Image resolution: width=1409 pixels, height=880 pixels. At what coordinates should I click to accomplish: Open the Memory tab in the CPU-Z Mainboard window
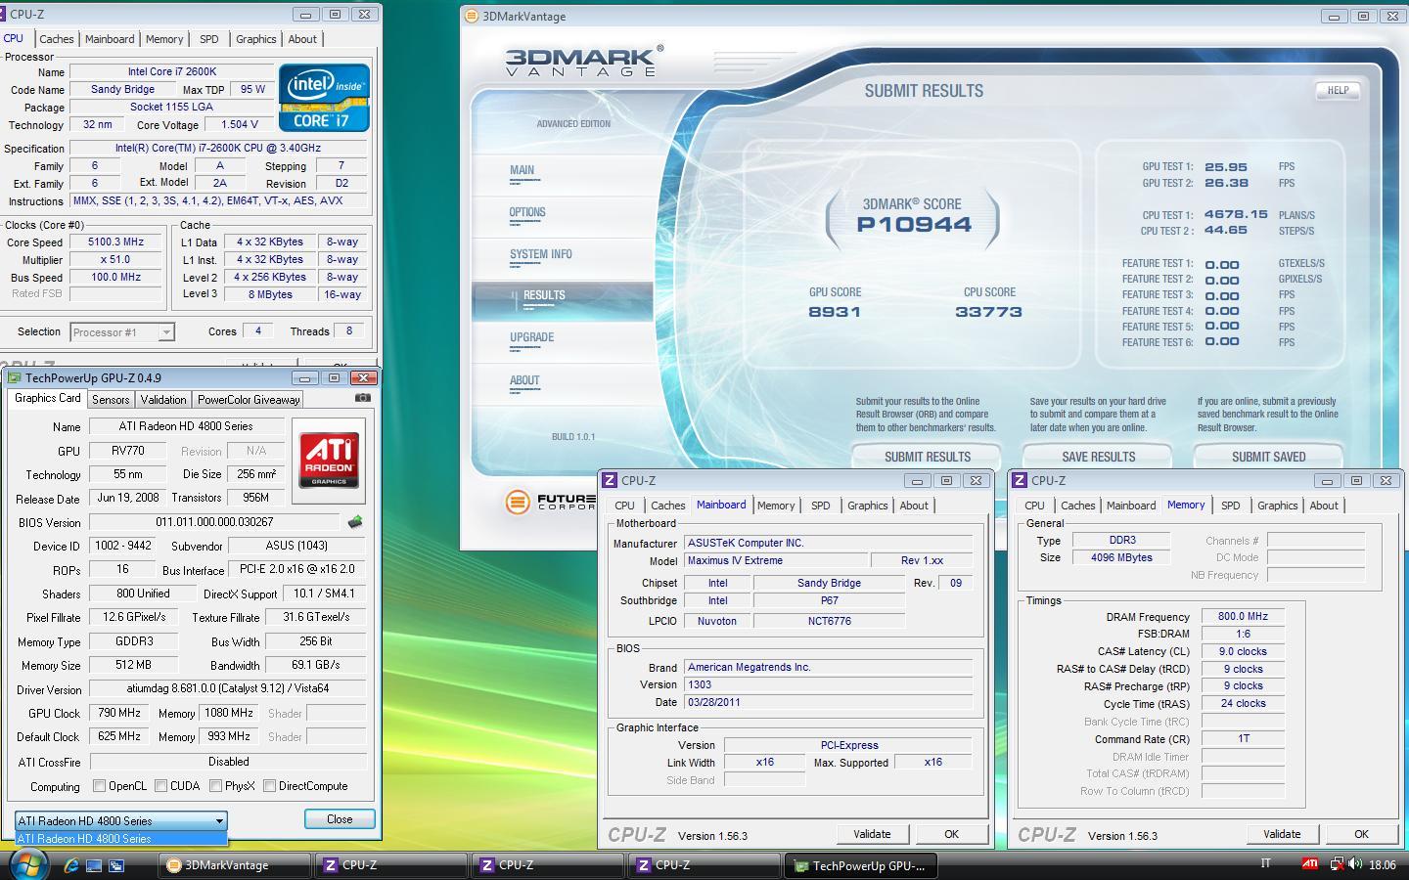point(776,506)
